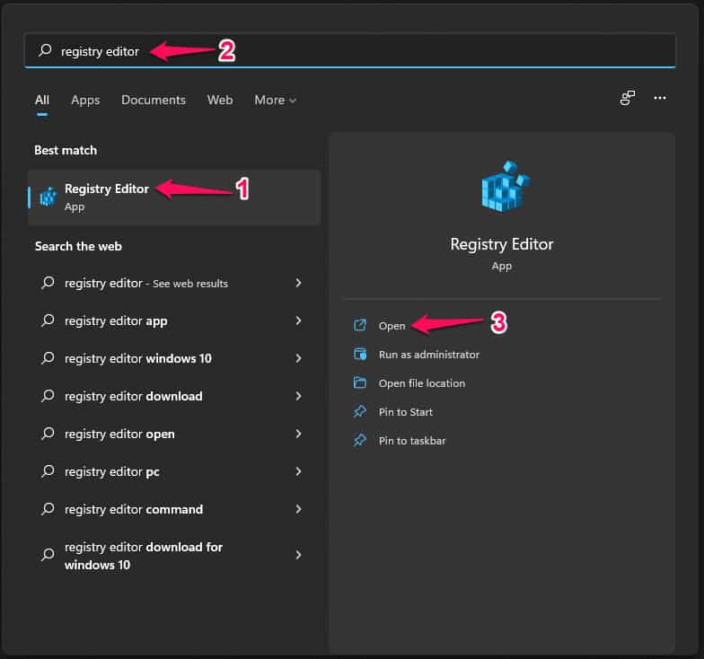Select Registry Editor best match result

tap(174, 198)
